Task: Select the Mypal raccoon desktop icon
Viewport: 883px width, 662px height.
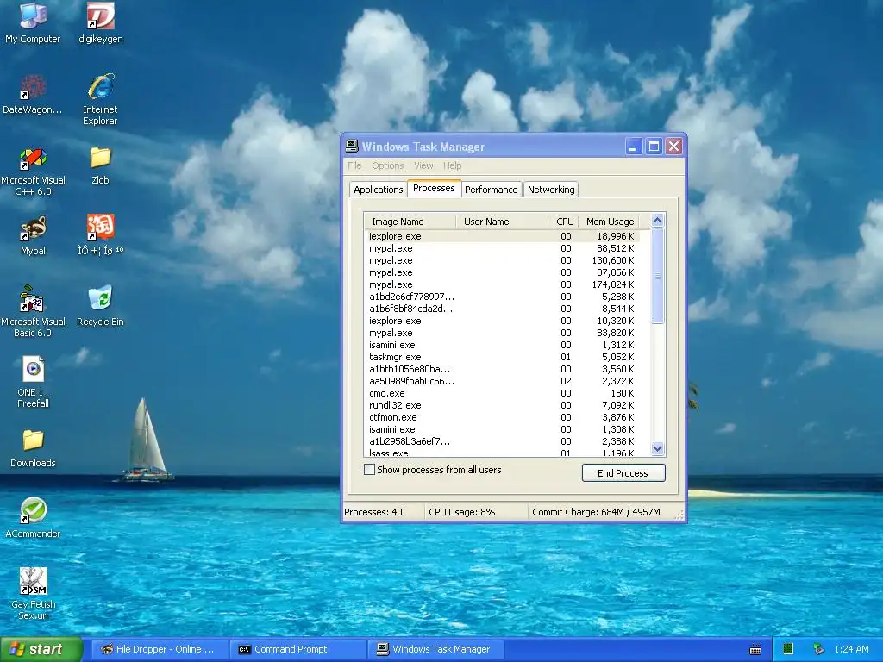Action: [34, 236]
